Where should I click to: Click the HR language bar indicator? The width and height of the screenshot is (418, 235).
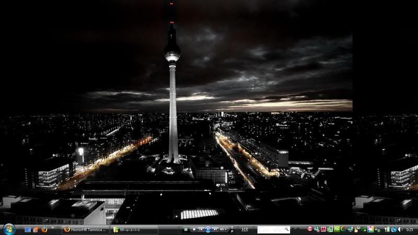tap(245, 229)
